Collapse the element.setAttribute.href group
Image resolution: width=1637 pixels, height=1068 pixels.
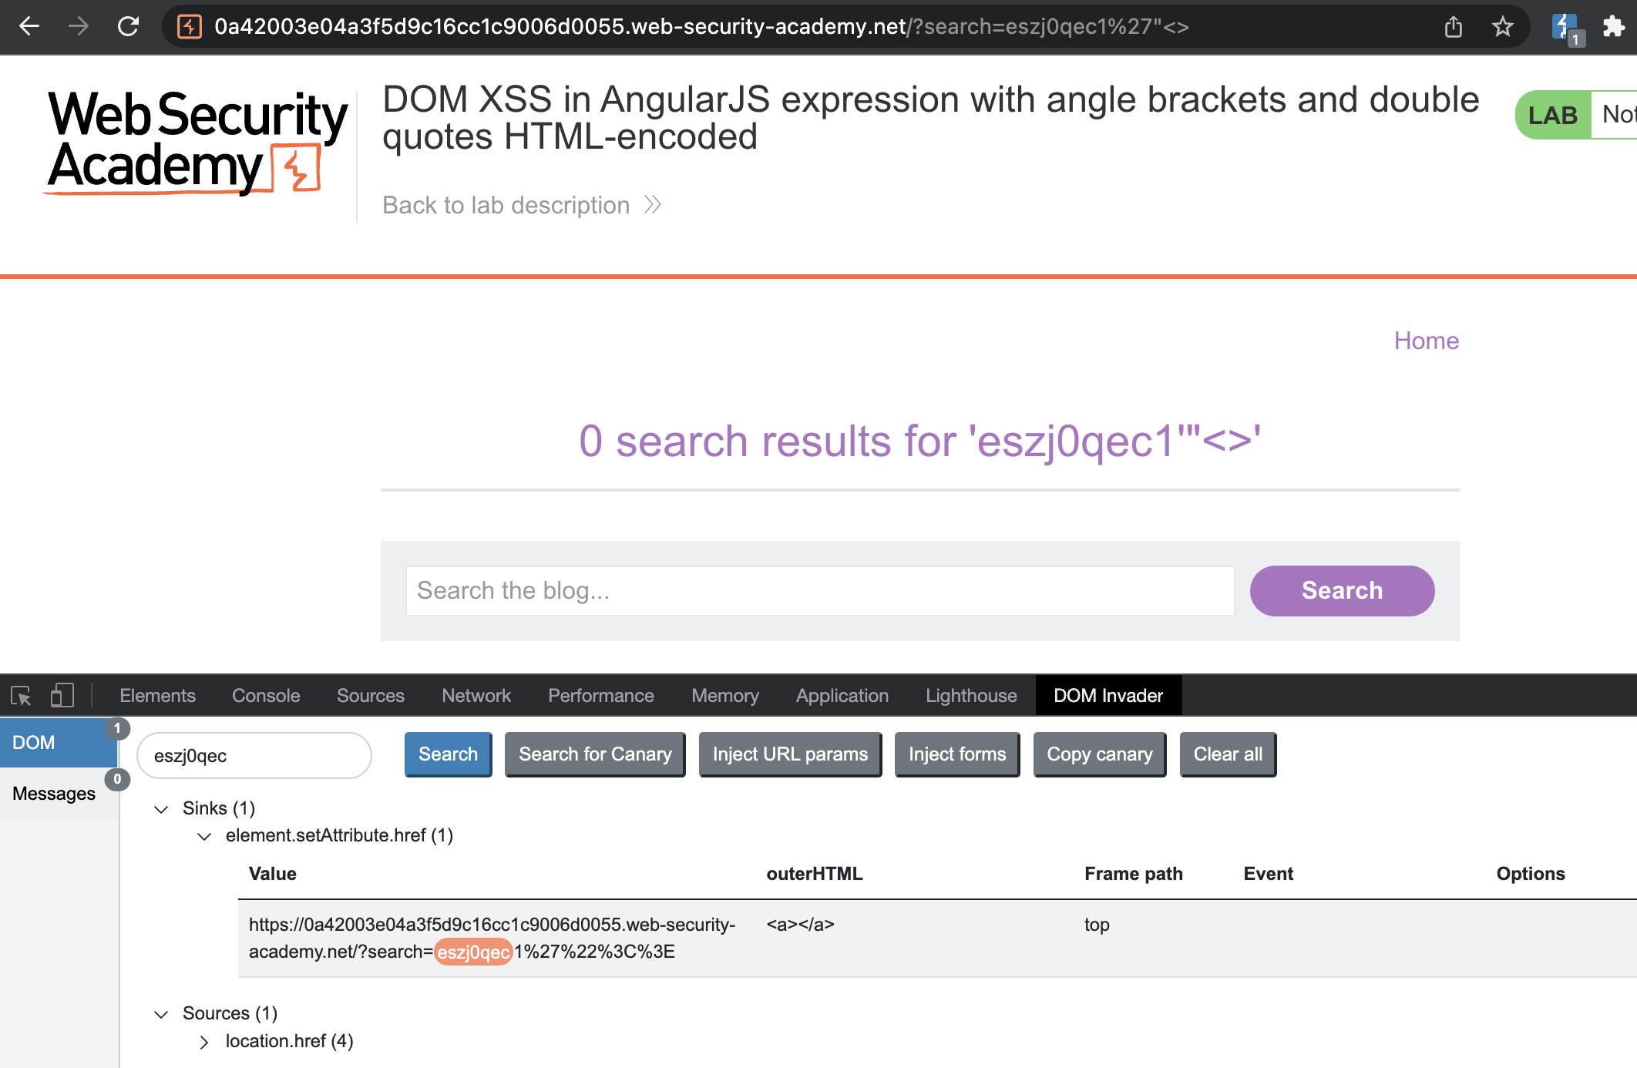(x=204, y=836)
